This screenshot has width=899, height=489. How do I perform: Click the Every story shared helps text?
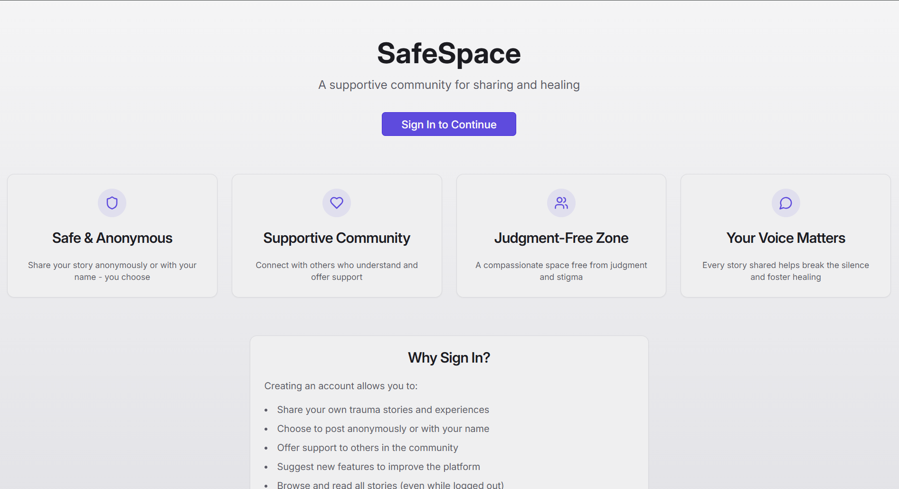(x=785, y=271)
